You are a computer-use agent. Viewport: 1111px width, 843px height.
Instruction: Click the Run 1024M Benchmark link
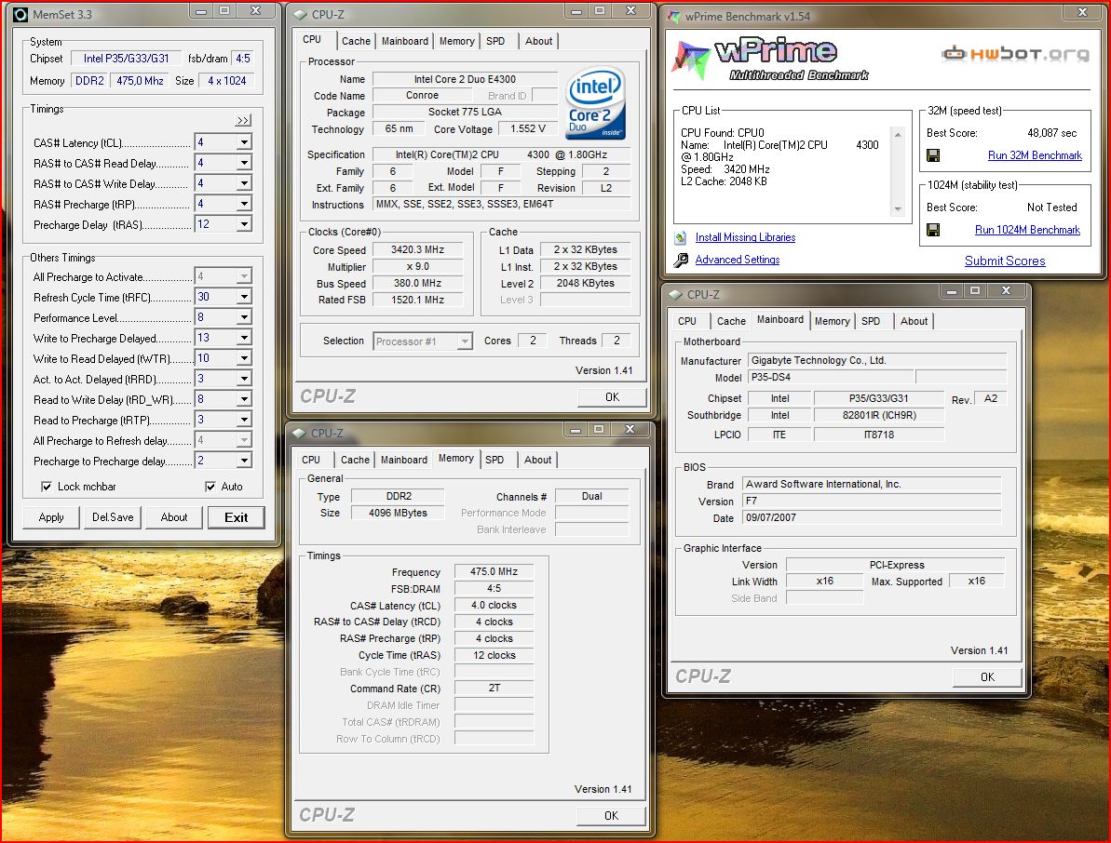click(1027, 229)
